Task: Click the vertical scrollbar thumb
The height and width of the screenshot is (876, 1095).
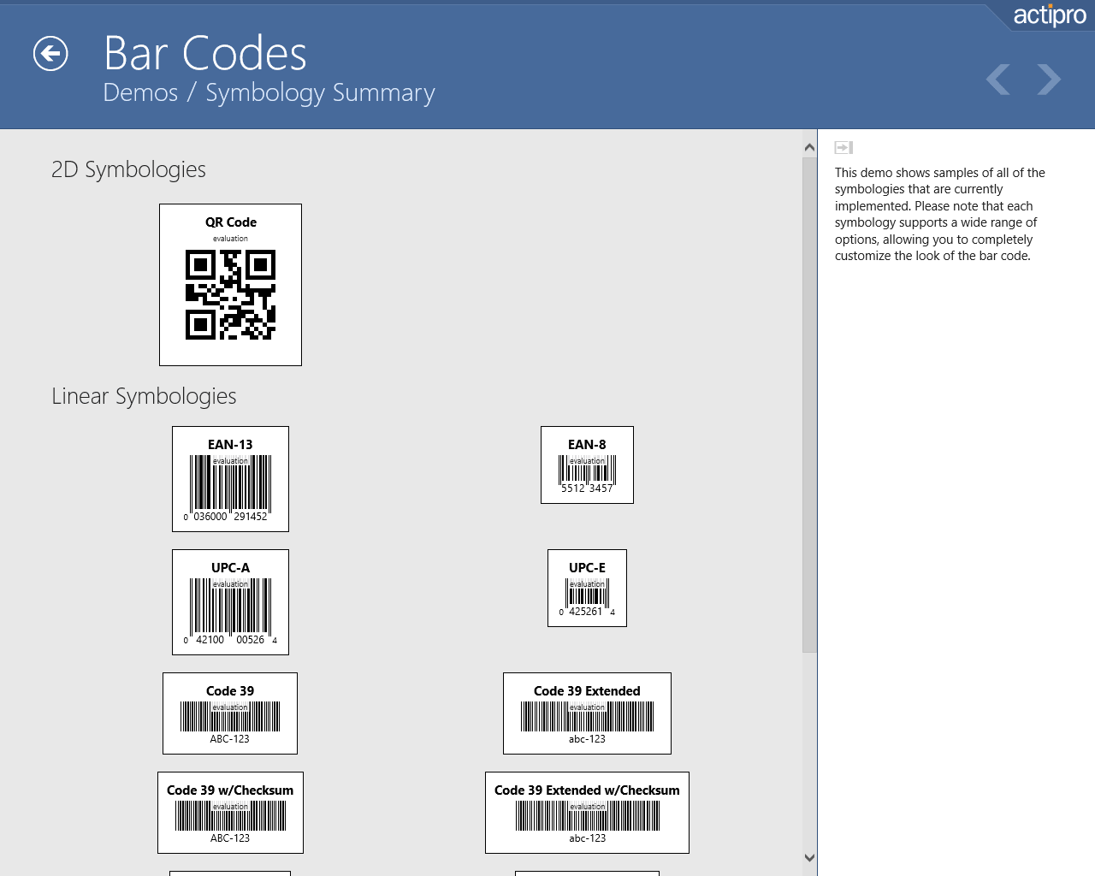Action: (809, 405)
